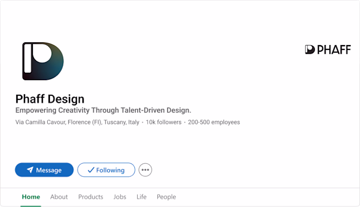Click the PHAFF wordmark text in the banner
The image size is (360, 207).
click(x=333, y=49)
